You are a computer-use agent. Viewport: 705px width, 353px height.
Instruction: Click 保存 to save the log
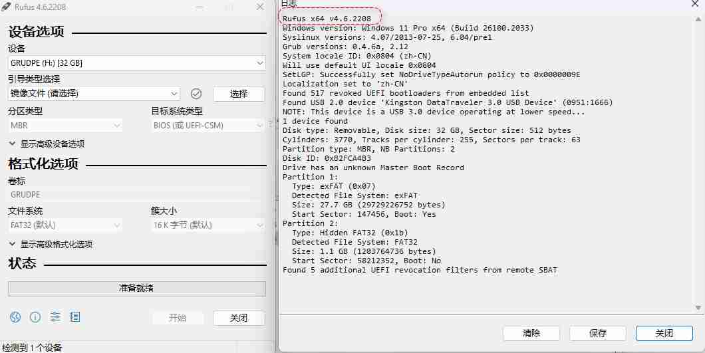(x=598, y=333)
